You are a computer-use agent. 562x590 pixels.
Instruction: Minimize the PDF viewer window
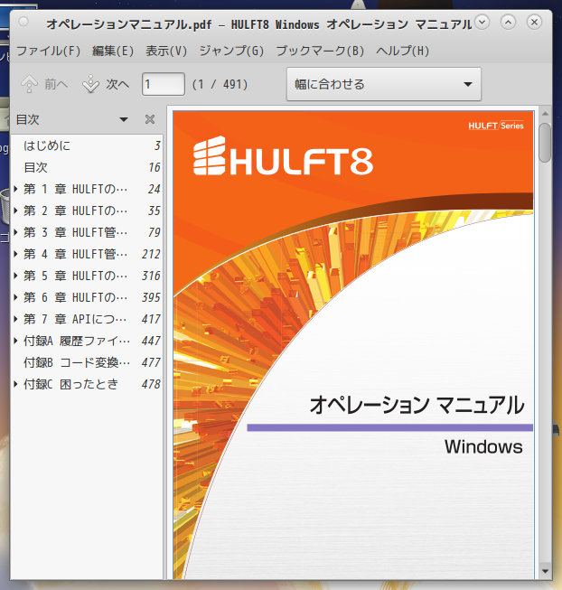pyautogui.click(x=482, y=23)
